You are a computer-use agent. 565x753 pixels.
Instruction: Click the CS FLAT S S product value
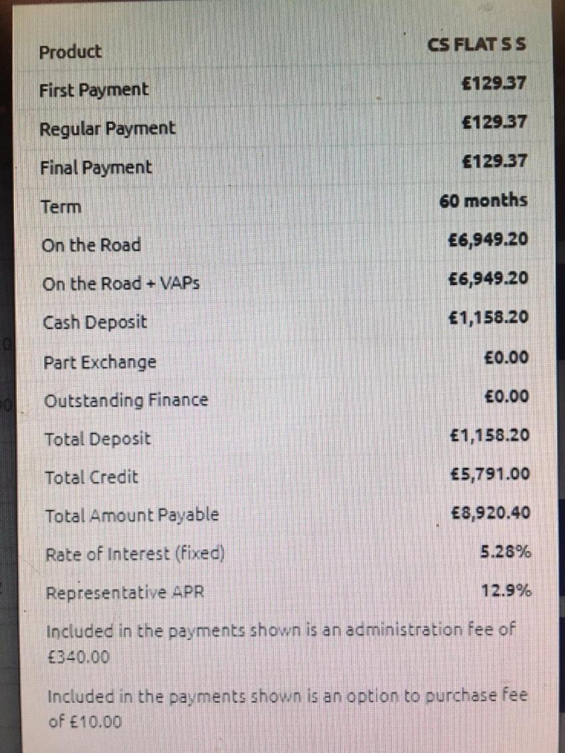pyautogui.click(x=477, y=45)
